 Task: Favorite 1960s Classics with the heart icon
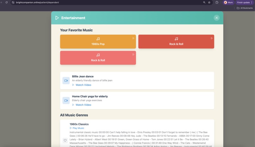65,140
